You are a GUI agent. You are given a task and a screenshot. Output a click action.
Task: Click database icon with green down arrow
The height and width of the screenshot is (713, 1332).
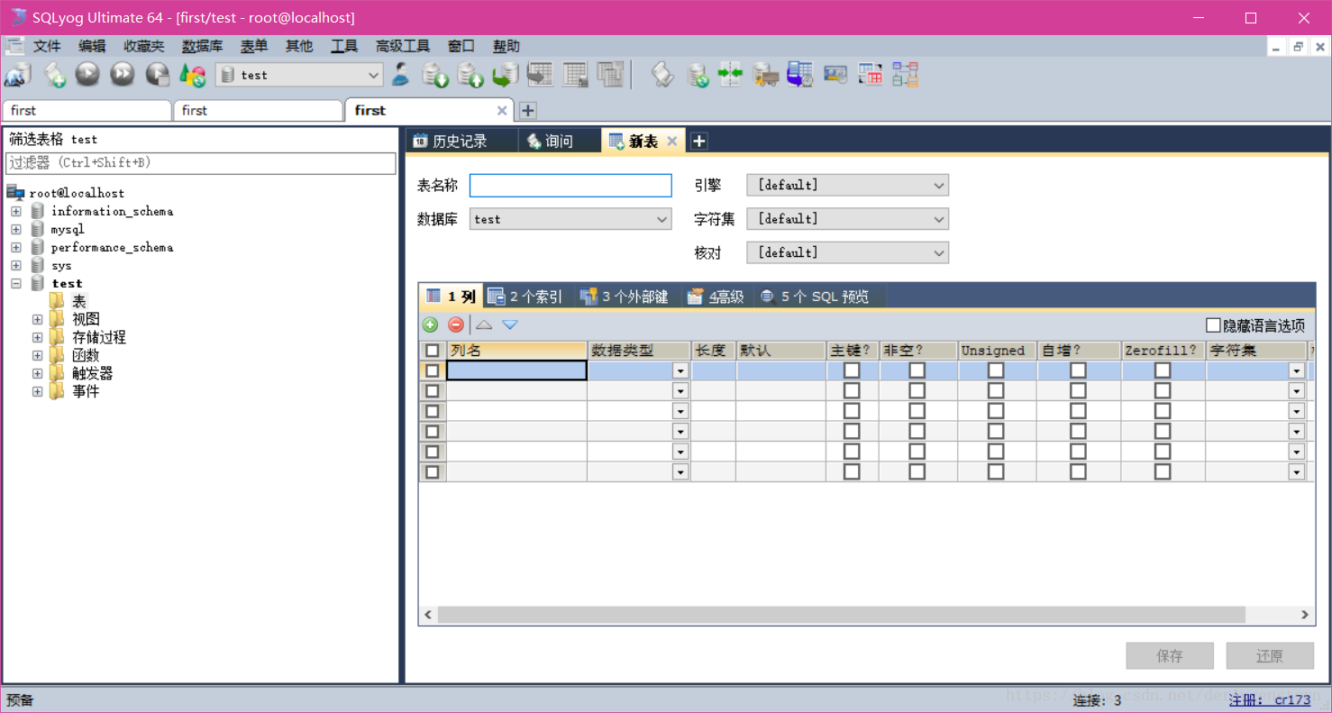point(436,75)
